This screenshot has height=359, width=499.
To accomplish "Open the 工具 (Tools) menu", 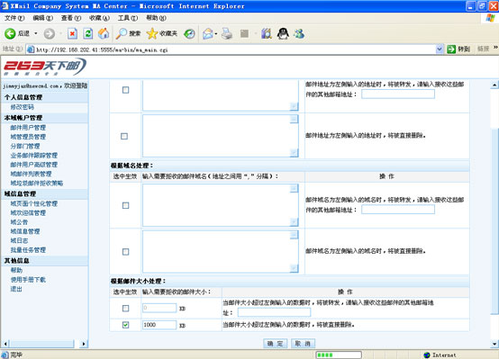I will (x=128, y=18).
